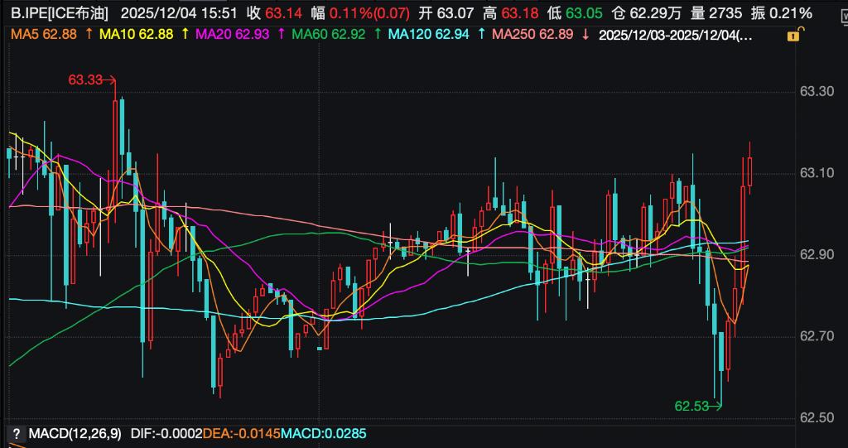Image resolution: width=848 pixels, height=448 pixels.
Task: Click the orange unlock padlock icon
Action: coord(793,35)
